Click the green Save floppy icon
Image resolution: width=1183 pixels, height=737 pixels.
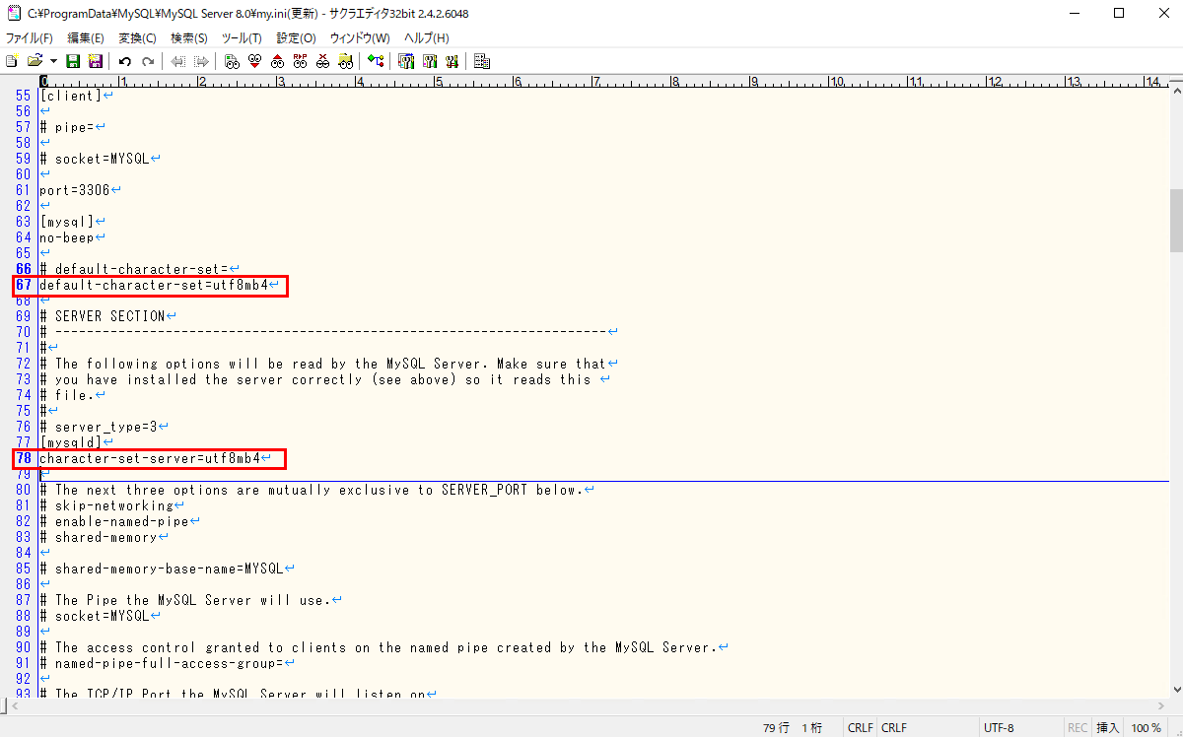click(x=73, y=61)
